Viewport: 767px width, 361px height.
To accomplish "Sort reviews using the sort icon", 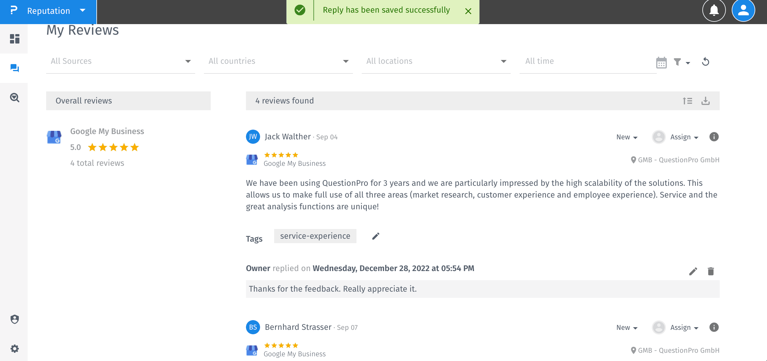I will pos(687,101).
